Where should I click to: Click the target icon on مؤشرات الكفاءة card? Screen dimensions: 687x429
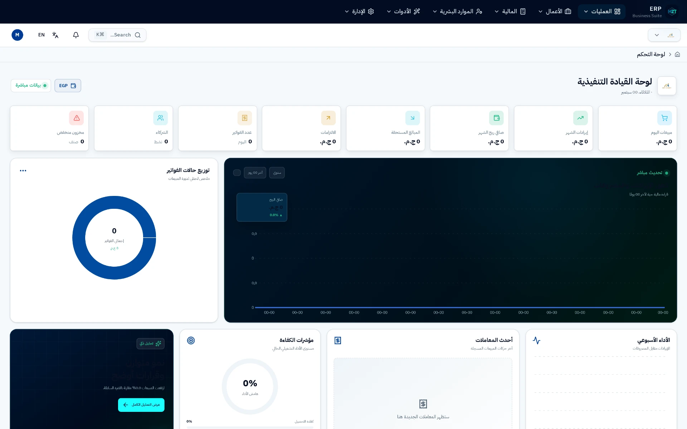191,340
